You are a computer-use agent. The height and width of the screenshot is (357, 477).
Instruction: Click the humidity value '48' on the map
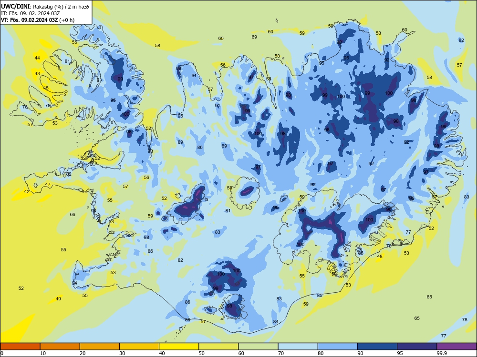click(x=380, y=257)
